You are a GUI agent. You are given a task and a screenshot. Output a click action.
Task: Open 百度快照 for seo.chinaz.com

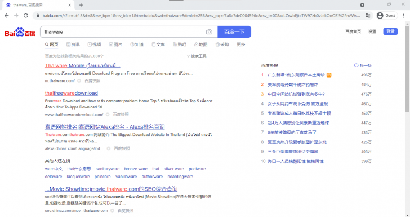[126, 210]
